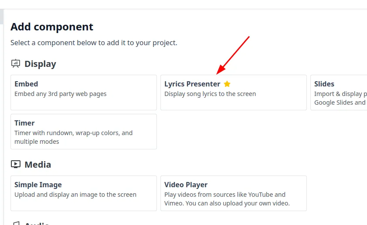Choose the Slides component card
Image resolution: width=367 pixels, height=225 pixels.
click(x=339, y=93)
